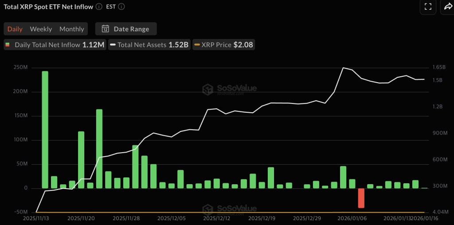Click the 1.5B right axis label

[x=438, y=80]
